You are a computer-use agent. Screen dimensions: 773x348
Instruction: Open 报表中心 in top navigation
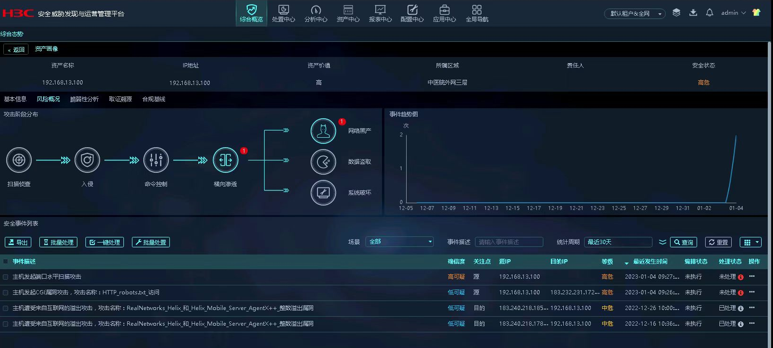click(x=381, y=13)
